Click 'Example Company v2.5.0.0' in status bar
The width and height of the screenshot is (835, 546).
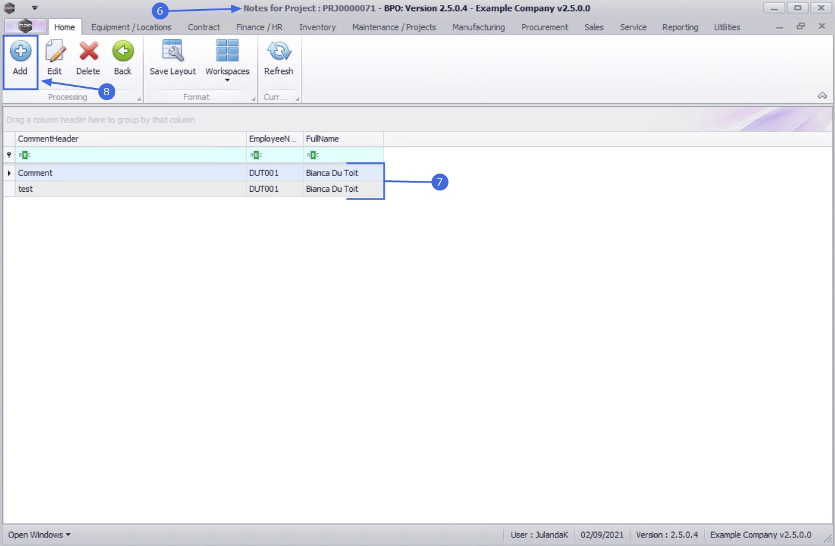coord(760,535)
